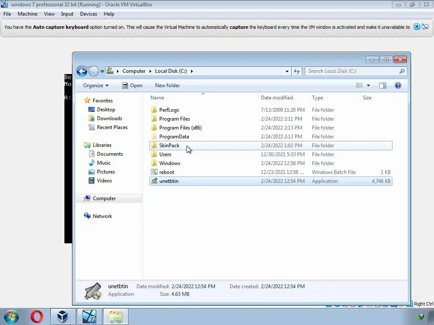Click the Explorer forward arrow button
This screenshot has height=325, width=434.
pos(94,71)
